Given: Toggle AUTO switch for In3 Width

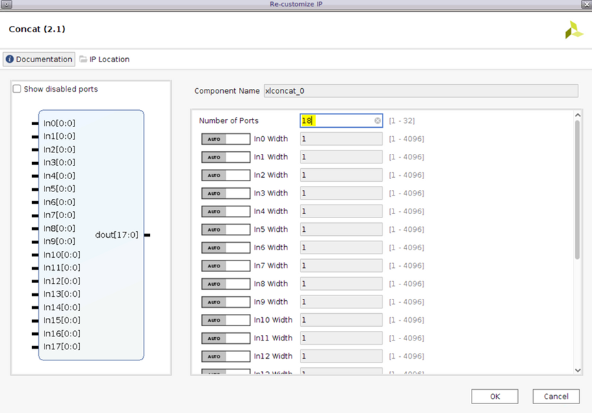Looking at the screenshot, I should [225, 194].
